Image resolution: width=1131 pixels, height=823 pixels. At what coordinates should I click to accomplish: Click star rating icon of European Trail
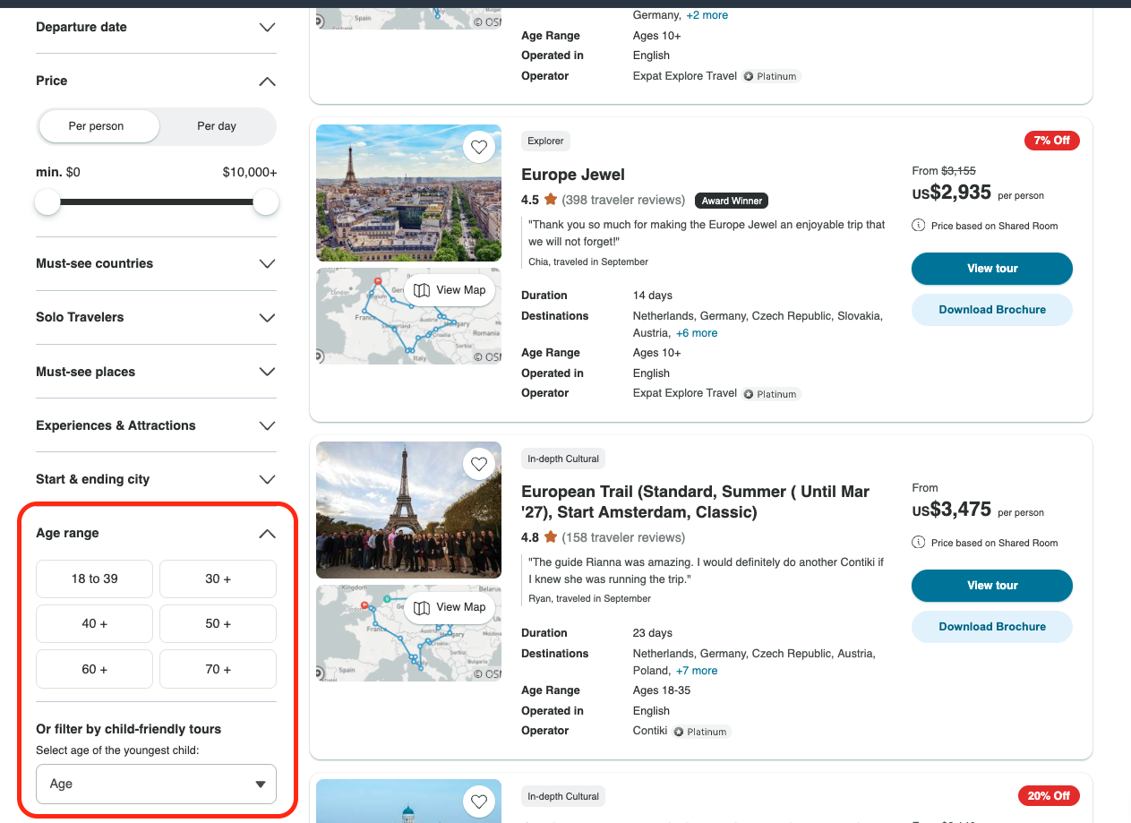click(x=551, y=537)
